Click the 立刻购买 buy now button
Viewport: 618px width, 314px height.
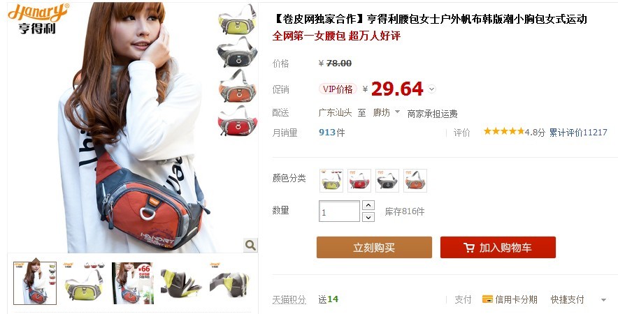point(374,248)
